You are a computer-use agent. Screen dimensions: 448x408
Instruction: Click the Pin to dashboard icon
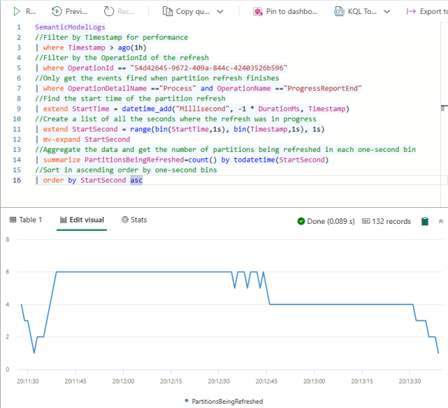pyautogui.click(x=258, y=12)
